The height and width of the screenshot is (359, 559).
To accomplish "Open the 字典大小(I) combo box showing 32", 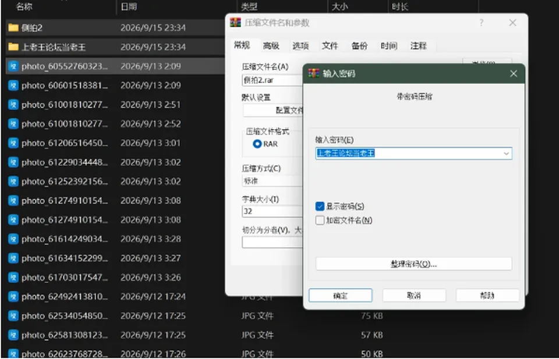I will tap(273, 211).
